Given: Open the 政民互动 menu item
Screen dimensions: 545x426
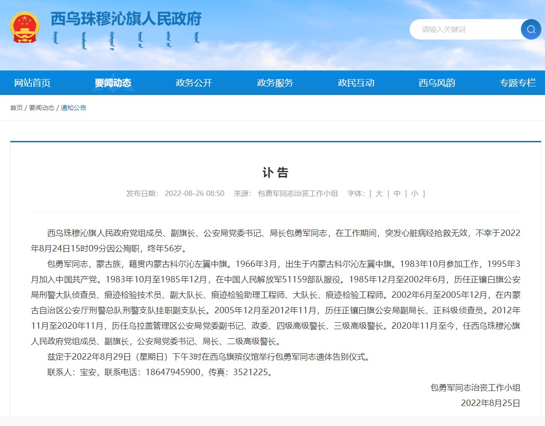Looking at the screenshot, I should click(357, 83).
